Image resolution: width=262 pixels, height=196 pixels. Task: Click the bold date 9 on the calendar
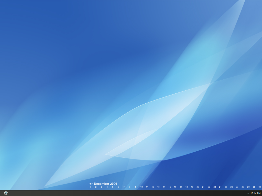(135, 187)
